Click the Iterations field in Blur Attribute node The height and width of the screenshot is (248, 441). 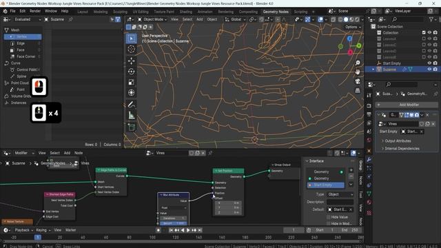pyautogui.click(x=173, y=218)
